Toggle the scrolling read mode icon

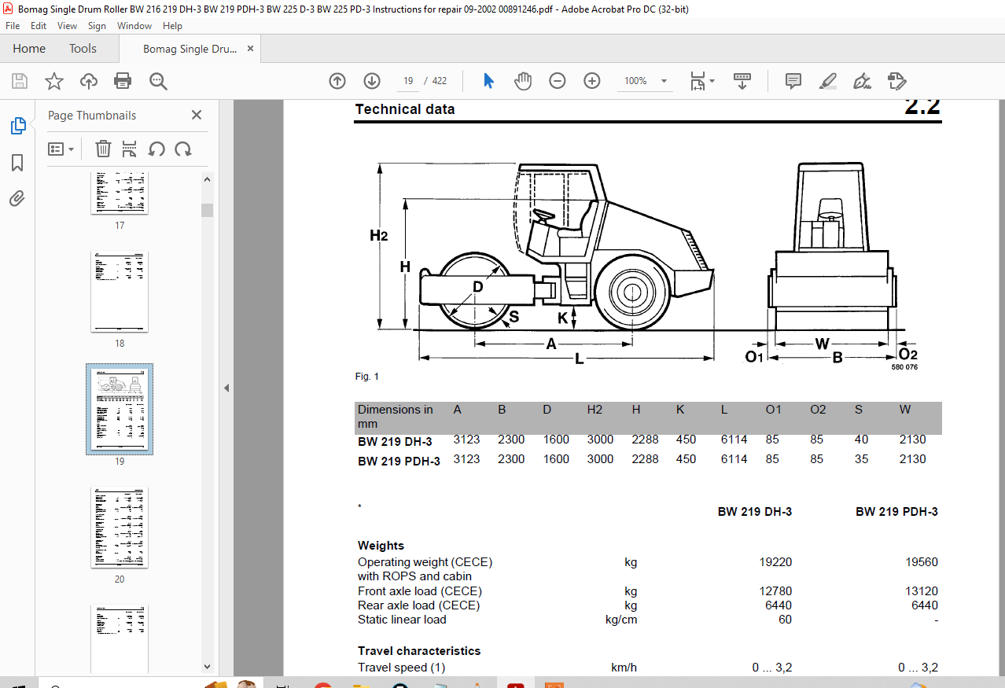(742, 81)
